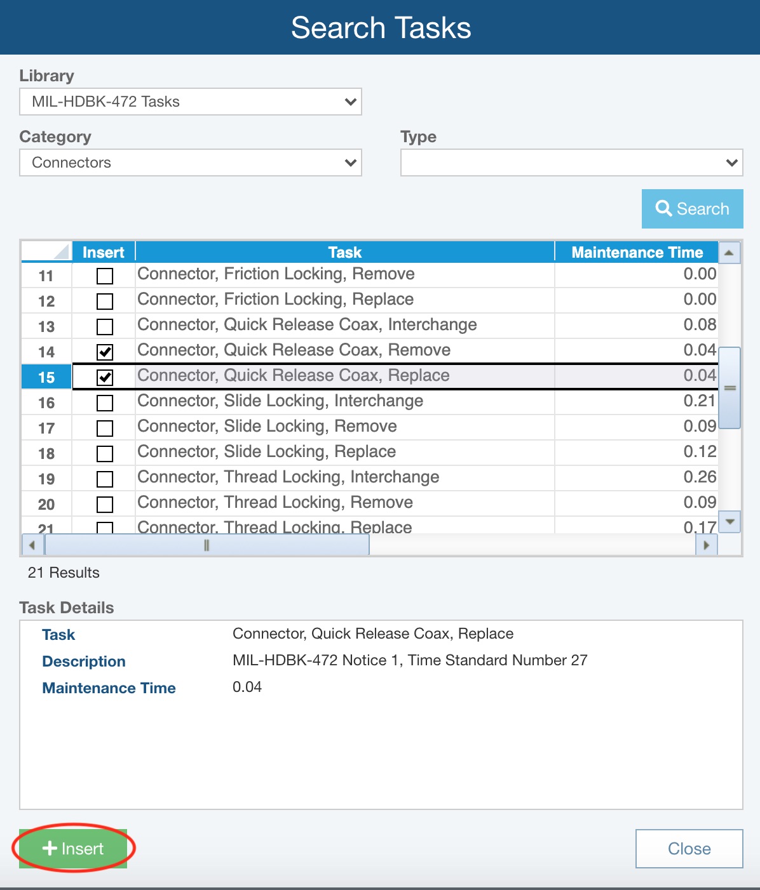Screen dimensions: 760x890
Task: Click maintenance time 0.26 cell
Action: coord(637,477)
